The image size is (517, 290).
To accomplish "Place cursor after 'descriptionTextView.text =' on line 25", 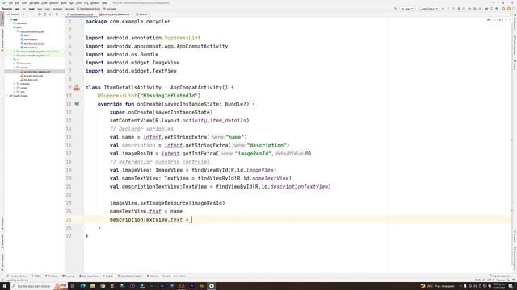I will (191, 220).
